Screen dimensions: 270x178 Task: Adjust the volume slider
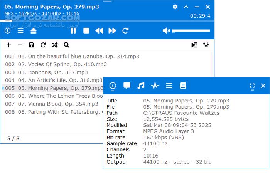point(191,30)
